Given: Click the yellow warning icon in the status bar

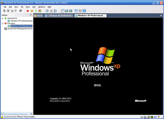Looking at the screenshot, I should click(x=2, y=117).
